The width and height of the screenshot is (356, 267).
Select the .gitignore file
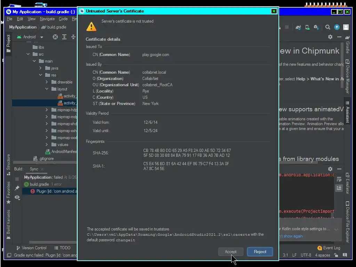pyautogui.click(x=43, y=159)
